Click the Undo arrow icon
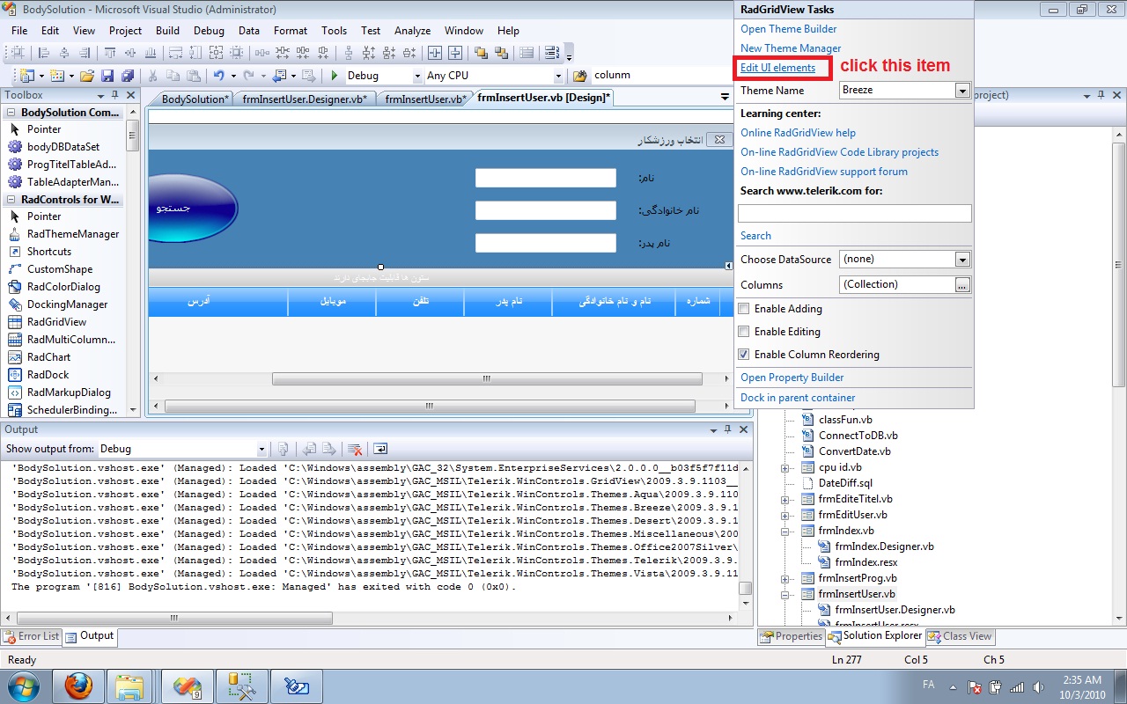The height and width of the screenshot is (704, 1127). point(218,76)
